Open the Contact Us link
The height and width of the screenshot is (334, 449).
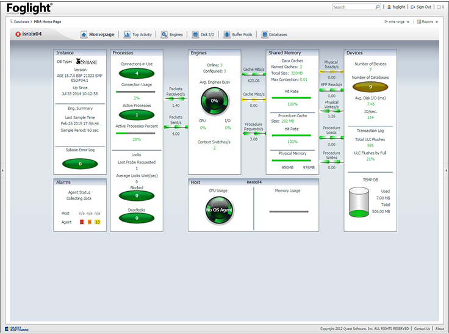tap(422, 329)
